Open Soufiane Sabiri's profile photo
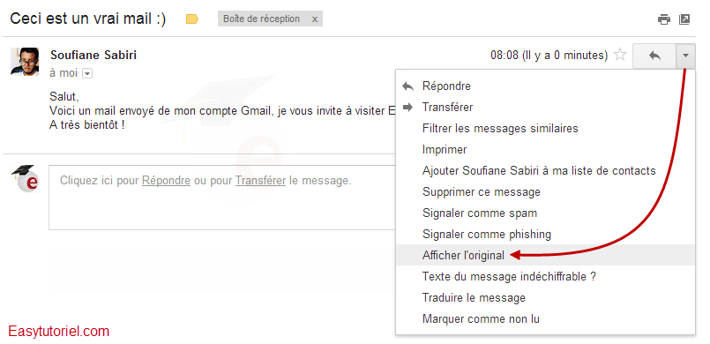 [x=25, y=61]
